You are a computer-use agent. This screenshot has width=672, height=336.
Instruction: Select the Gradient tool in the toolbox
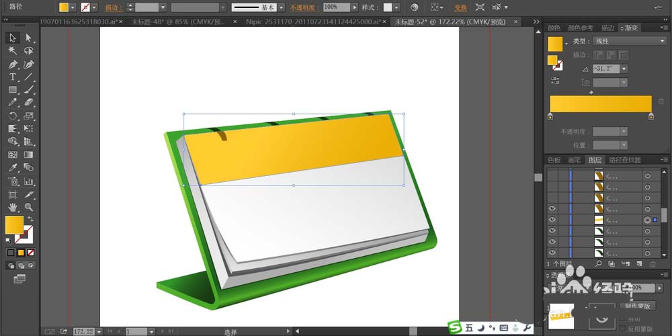pos(28,155)
